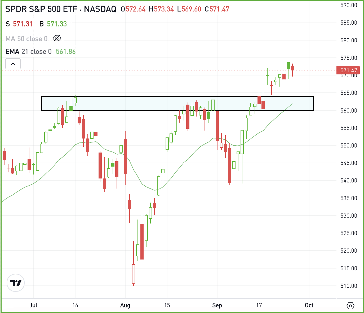Click the open value 572.64
The height and width of the screenshot is (313, 364).
coord(135,9)
